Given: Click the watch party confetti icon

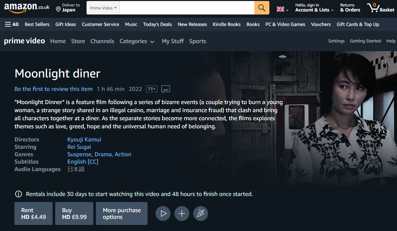Looking at the screenshot, I should pyautogui.click(x=201, y=213).
